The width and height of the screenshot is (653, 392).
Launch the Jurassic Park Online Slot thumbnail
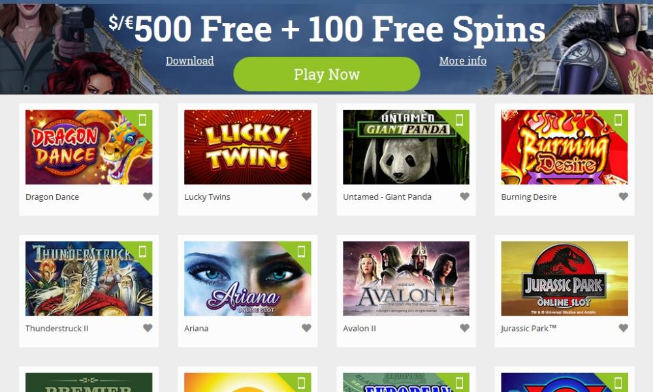pos(564,279)
